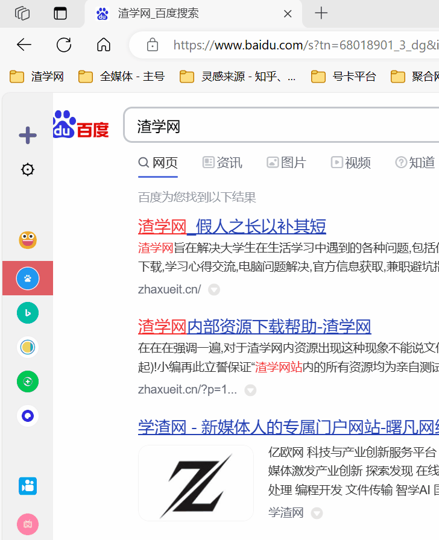The height and width of the screenshot is (540, 439).
Task: Open result 渣学网内部资源下载帮助-渣学网
Action: click(x=254, y=327)
